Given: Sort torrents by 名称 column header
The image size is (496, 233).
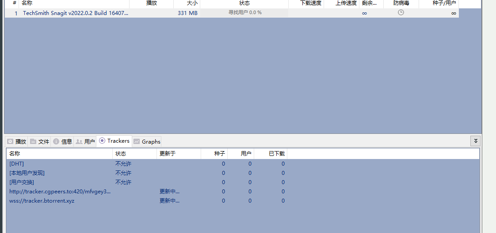Looking at the screenshot, I should point(74,4).
